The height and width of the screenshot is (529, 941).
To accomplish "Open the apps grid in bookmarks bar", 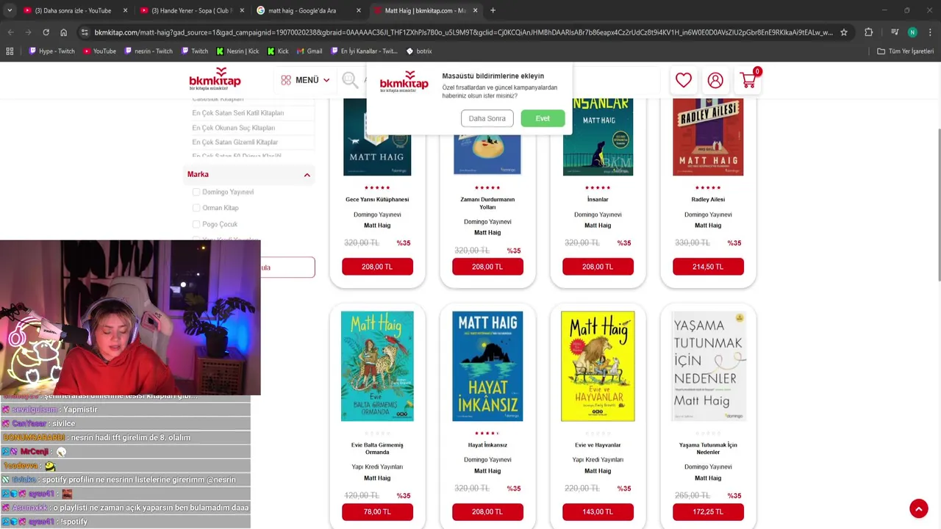I will coord(10,51).
